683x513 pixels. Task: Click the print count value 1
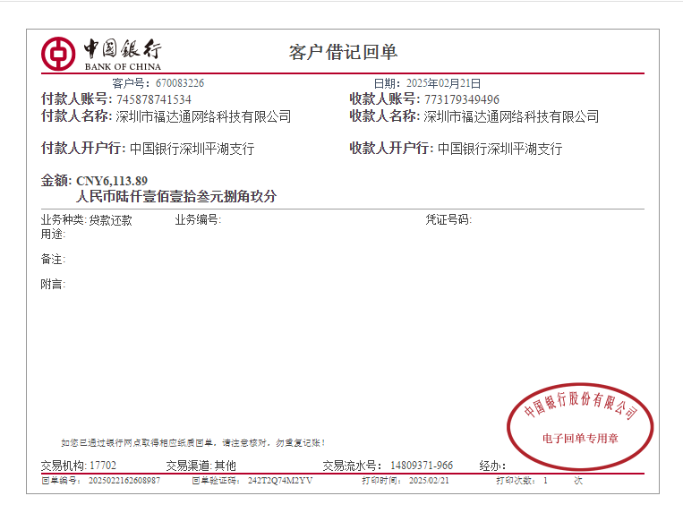click(545, 481)
